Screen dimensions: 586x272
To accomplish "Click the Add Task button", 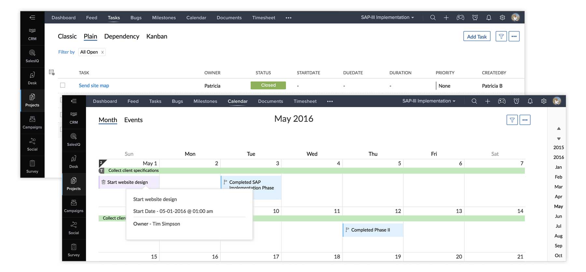I will tap(477, 36).
